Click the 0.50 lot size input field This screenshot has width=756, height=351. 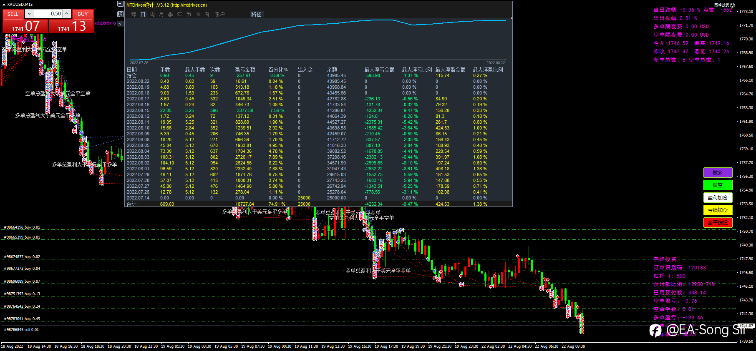48,14
